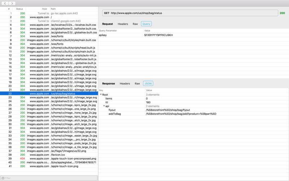
Task: Select request 3 clients1.google.com:443
Action: coord(49,21)
